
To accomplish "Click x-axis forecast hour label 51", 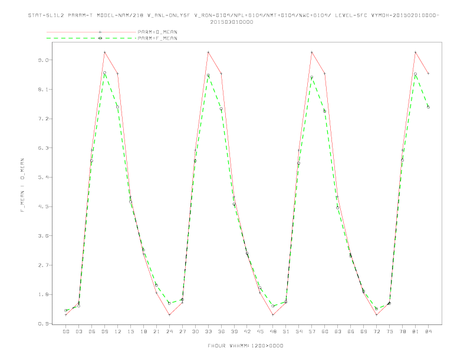I will [x=286, y=332].
